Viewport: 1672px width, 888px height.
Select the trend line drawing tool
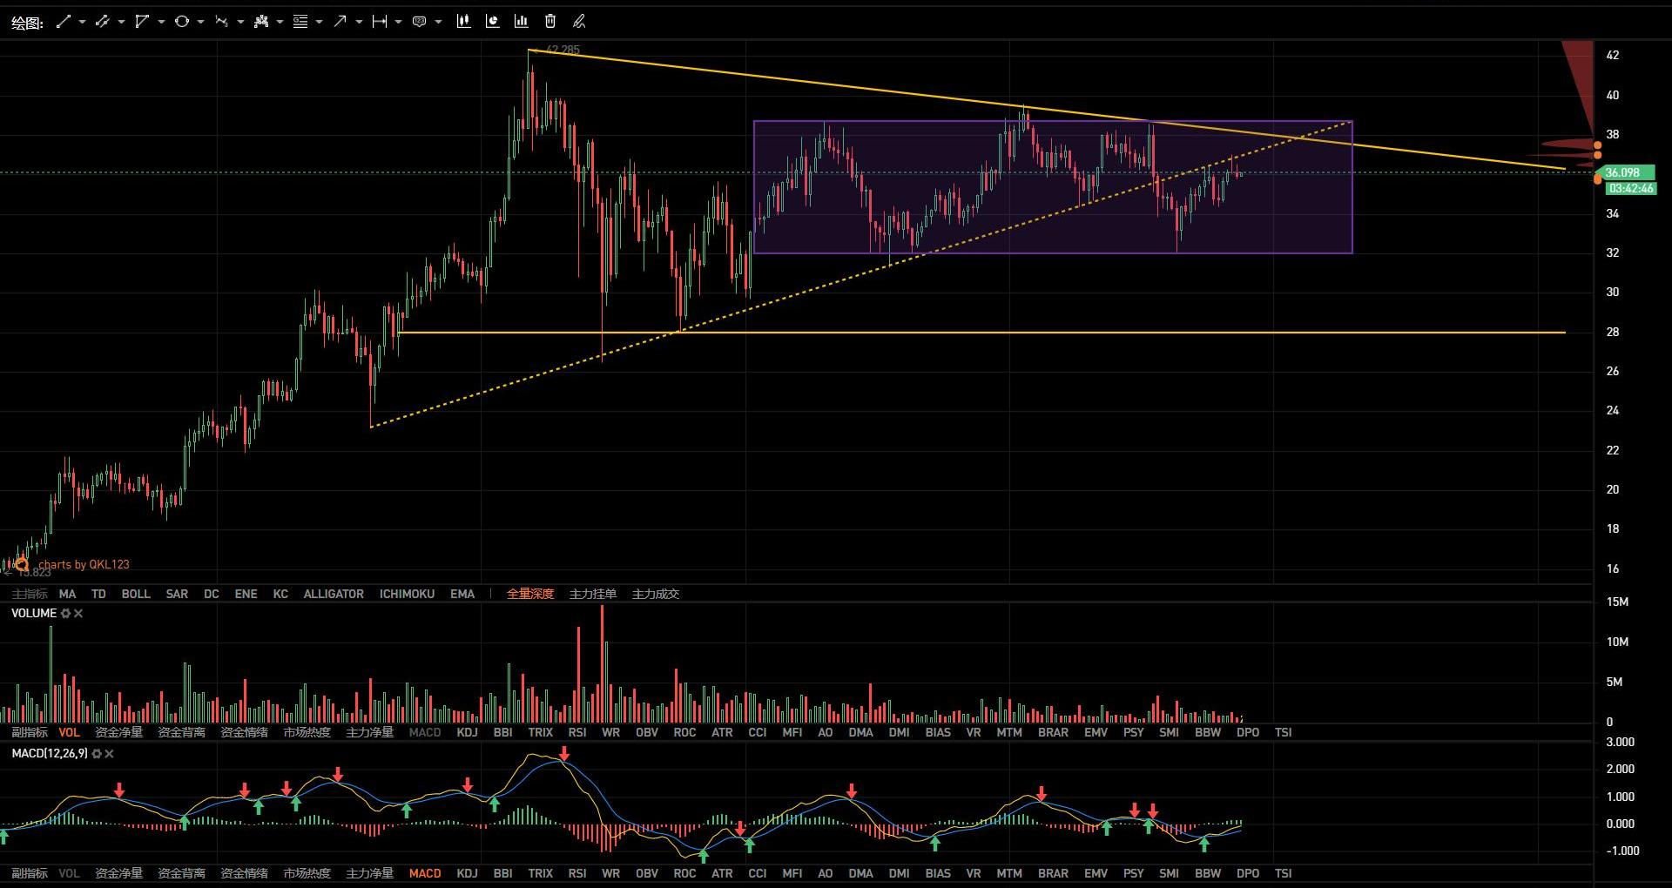(63, 22)
